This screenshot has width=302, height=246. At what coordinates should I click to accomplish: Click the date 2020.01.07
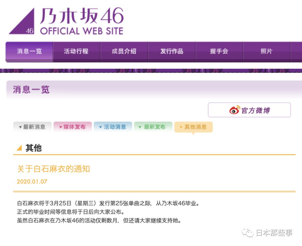(x=32, y=181)
